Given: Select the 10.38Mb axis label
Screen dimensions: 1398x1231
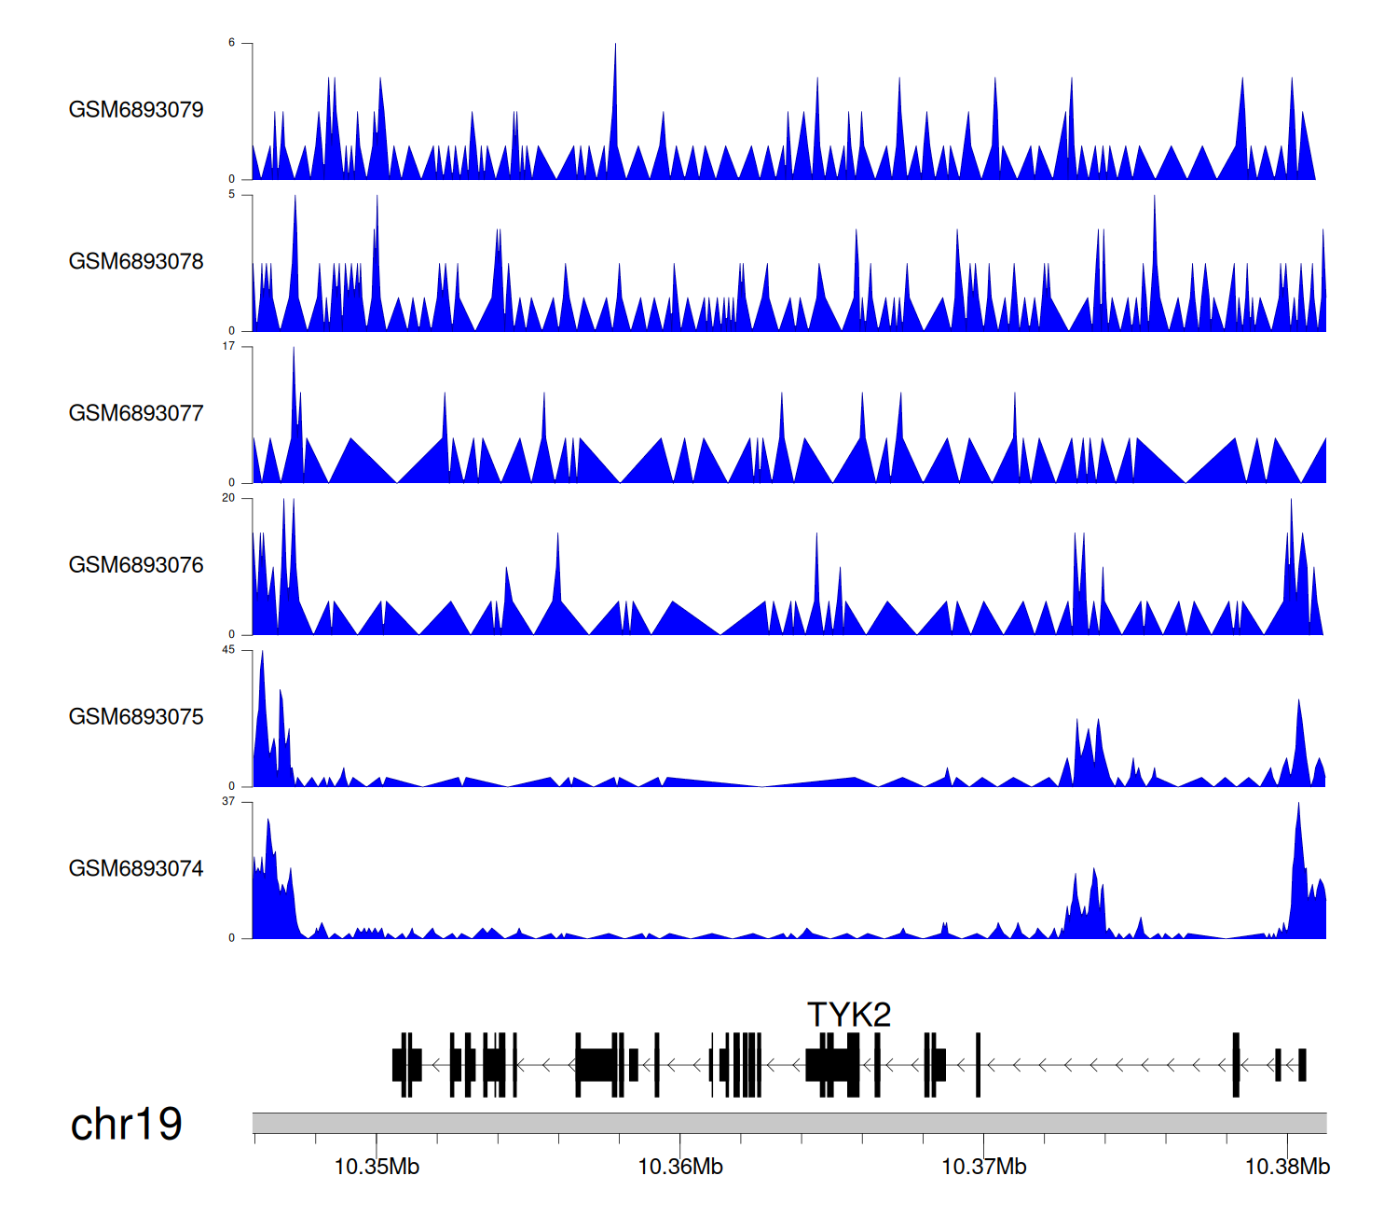Looking at the screenshot, I should click(x=1287, y=1167).
